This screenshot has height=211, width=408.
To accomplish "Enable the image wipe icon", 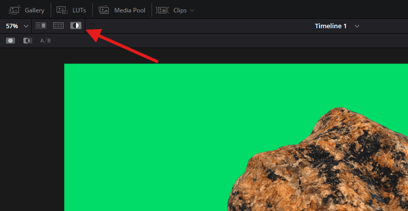I will click(41, 25).
